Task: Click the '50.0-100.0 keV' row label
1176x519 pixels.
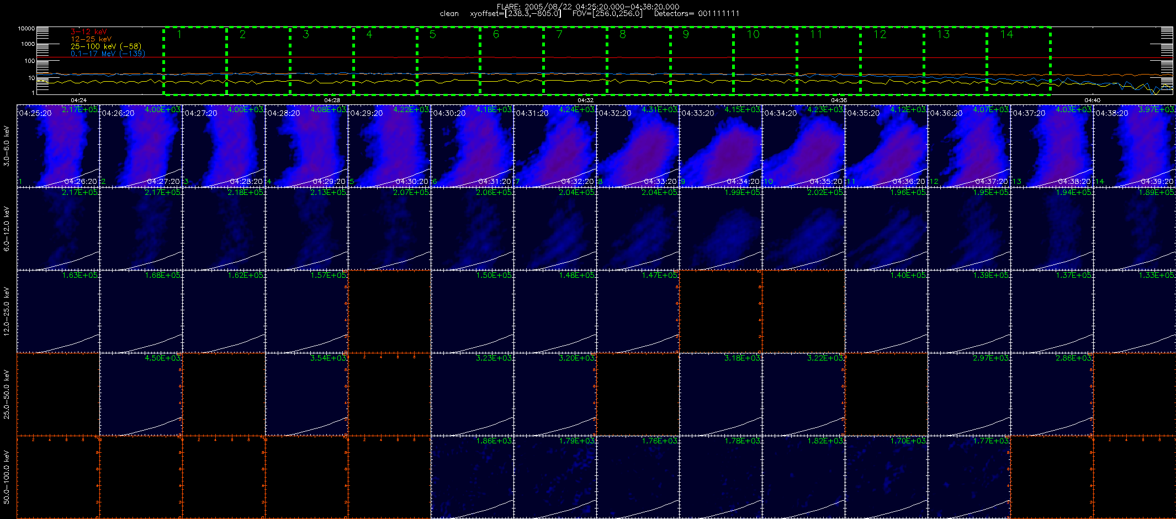Action: (7, 478)
